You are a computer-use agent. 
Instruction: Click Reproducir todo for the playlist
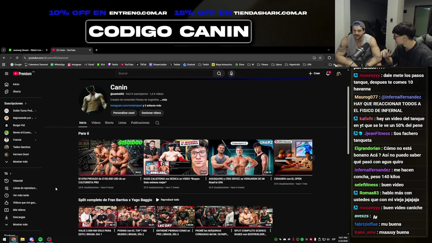click(167, 200)
